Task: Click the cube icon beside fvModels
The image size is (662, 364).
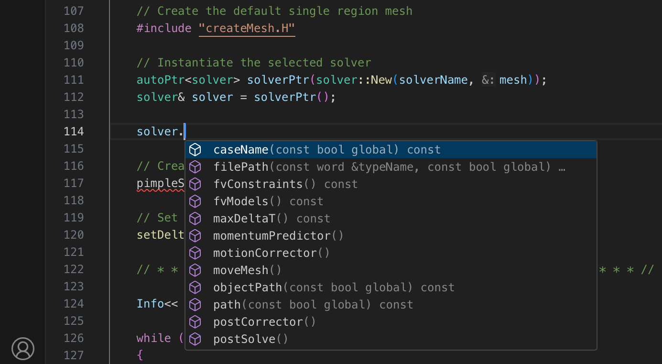Action: click(x=195, y=201)
